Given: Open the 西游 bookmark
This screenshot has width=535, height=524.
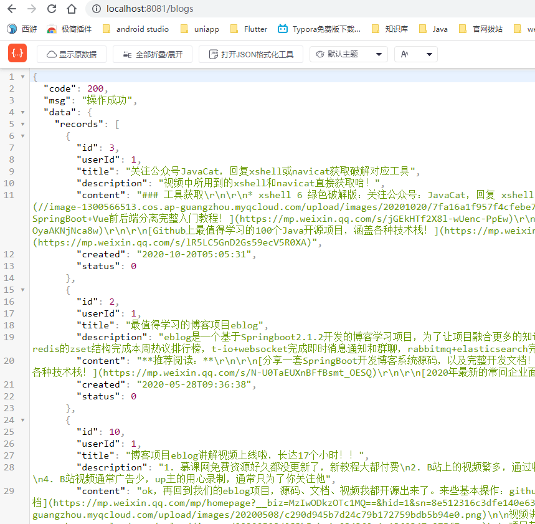Looking at the screenshot, I should pyautogui.click(x=22, y=29).
